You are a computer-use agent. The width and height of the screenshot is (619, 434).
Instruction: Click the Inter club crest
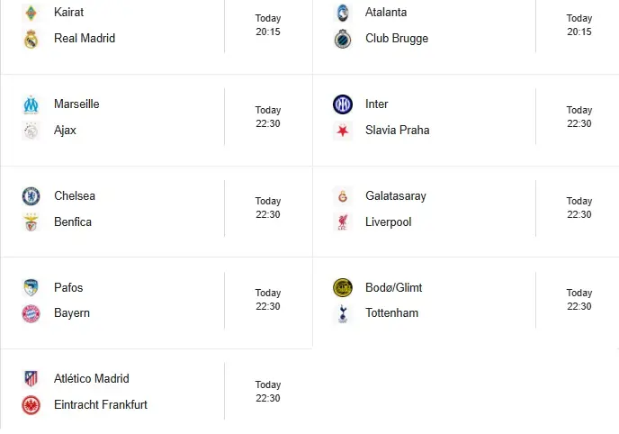343,104
